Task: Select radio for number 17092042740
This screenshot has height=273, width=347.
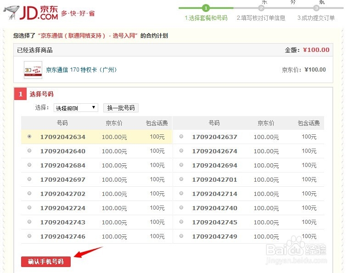Action: [181, 207]
